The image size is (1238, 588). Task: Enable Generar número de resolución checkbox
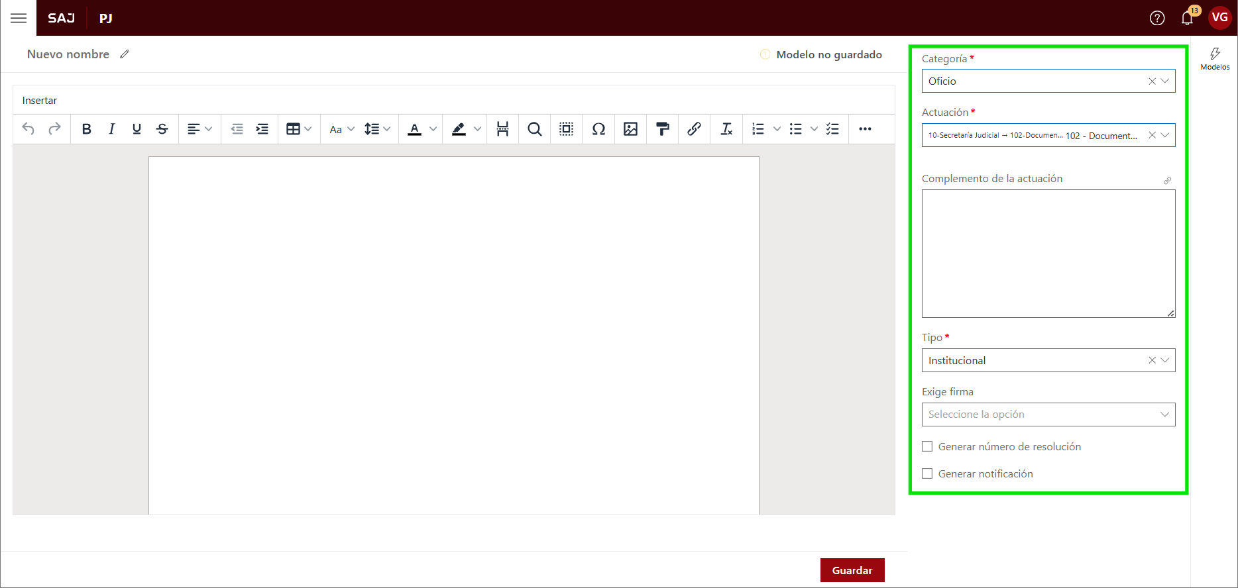(x=927, y=447)
